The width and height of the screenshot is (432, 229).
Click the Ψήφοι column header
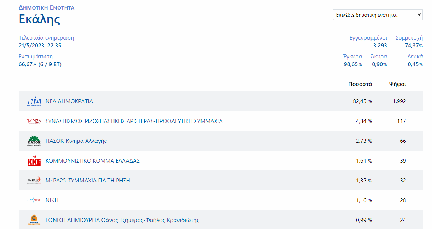(x=397, y=84)
